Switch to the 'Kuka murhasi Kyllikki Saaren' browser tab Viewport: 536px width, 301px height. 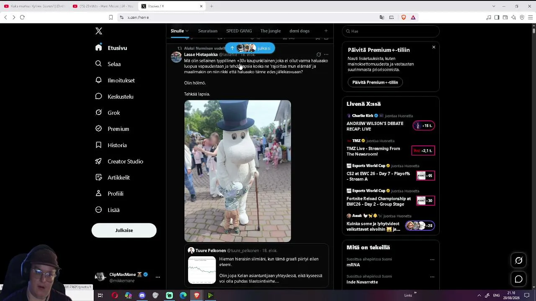tap(34, 6)
